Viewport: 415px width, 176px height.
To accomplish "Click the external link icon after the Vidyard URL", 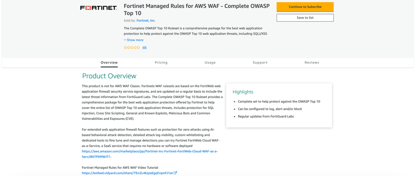I will (x=175, y=173).
